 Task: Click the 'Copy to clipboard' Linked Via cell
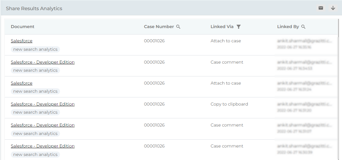[229, 104]
